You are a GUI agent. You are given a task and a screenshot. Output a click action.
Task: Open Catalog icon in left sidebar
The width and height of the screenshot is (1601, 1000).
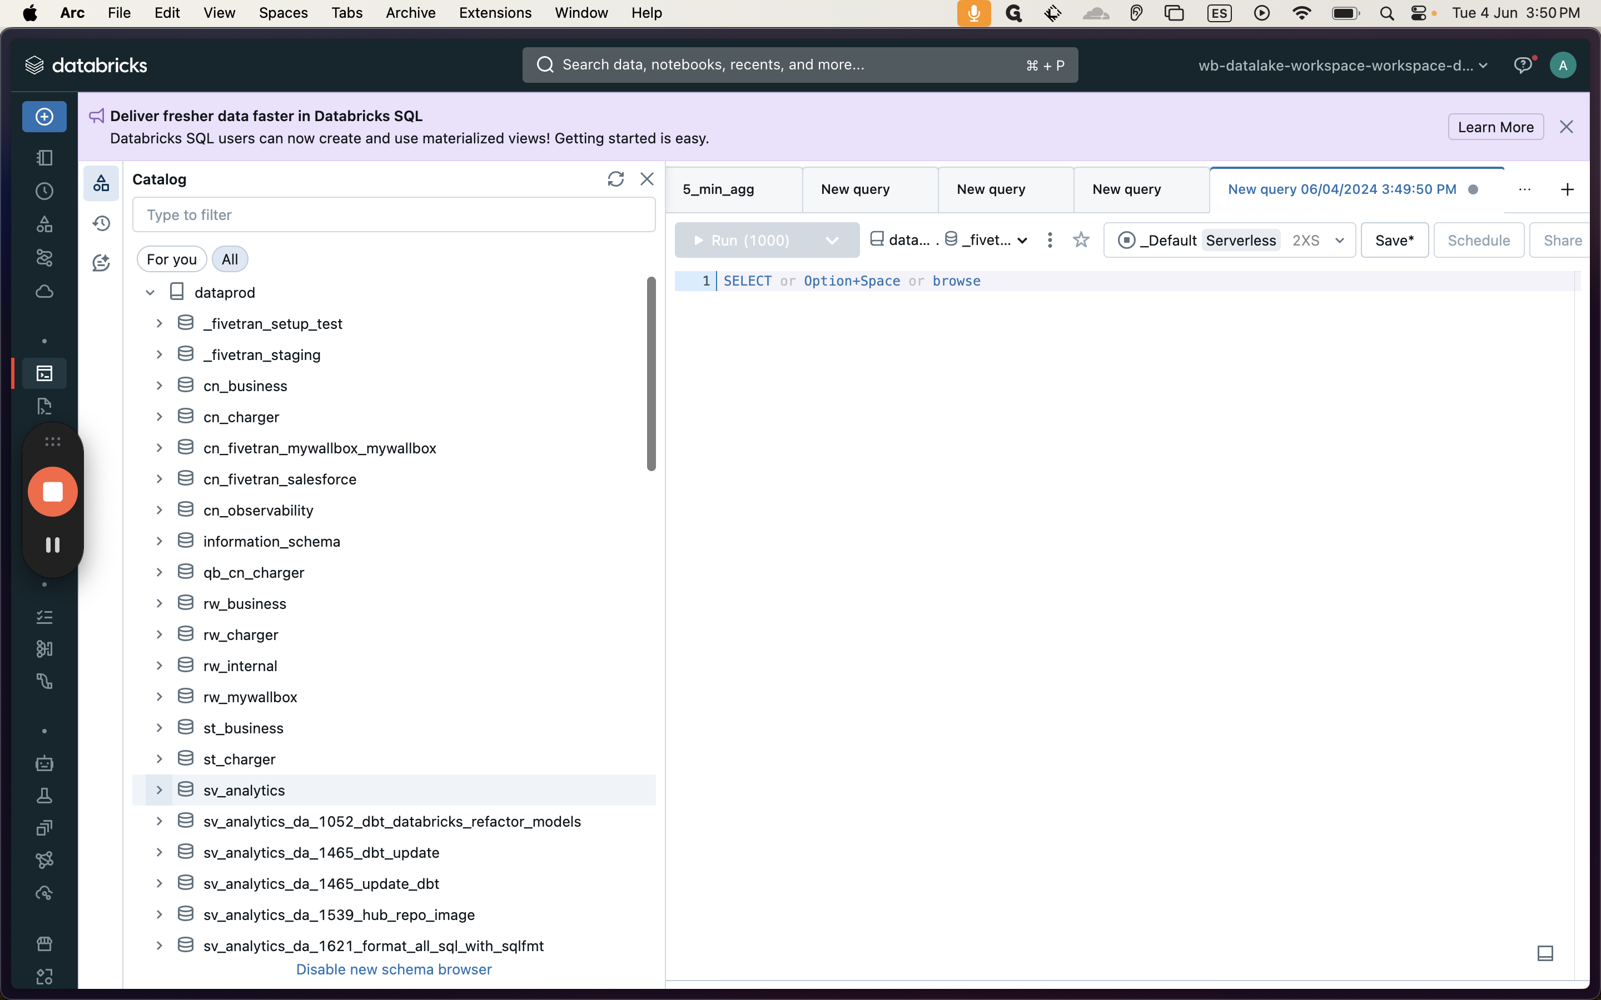coord(44,224)
